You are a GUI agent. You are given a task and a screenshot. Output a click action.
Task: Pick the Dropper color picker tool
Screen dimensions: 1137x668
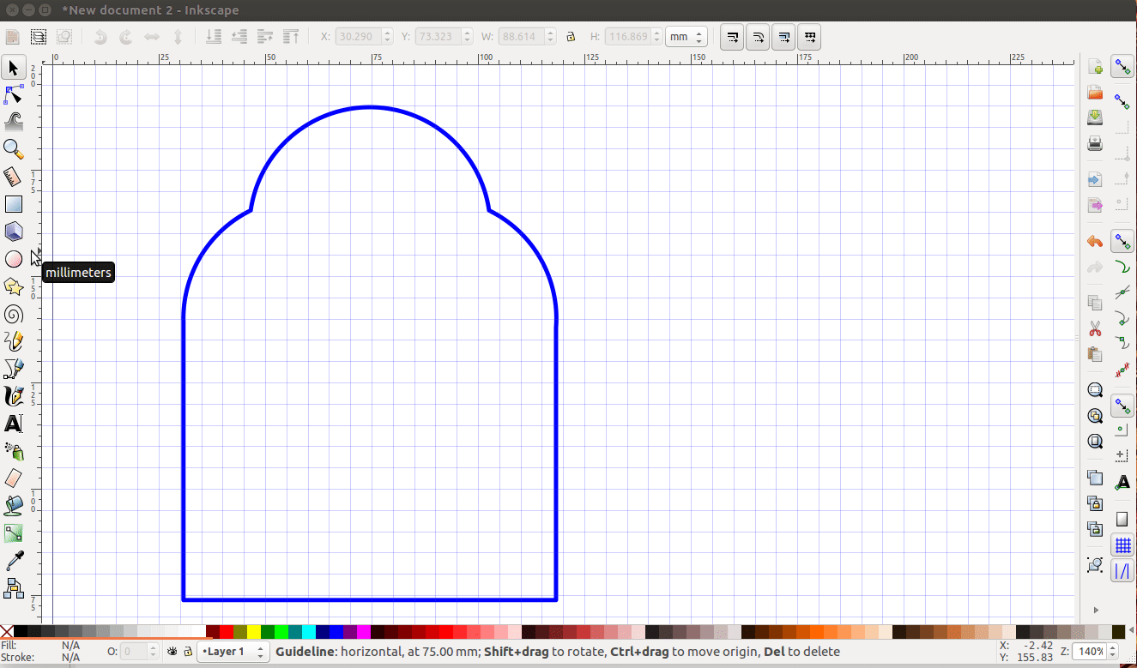(x=14, y=561)
